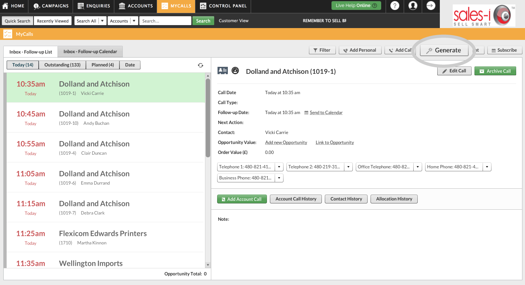Click the call list scroll-down arrow
This screenshot has width=525, height=285.
208,265
